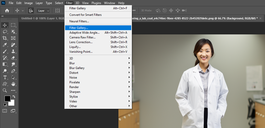Viewport: 265px width, 128px height.
Task: Select the Horizontal Type tool
Action: pyautogui.click(x=5, y=77)
